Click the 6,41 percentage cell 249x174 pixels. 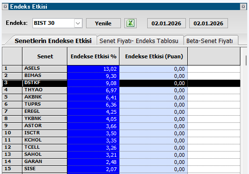coord(93,98)
